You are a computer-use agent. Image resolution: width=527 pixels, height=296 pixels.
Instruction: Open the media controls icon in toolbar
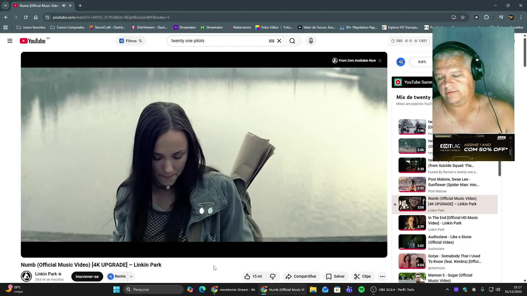tap(501, 17)
